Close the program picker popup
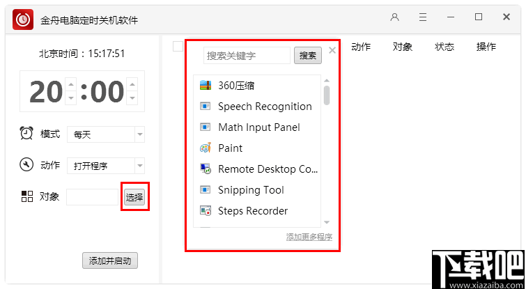Screen dimensions: 526x289 [x=332, y=50]
